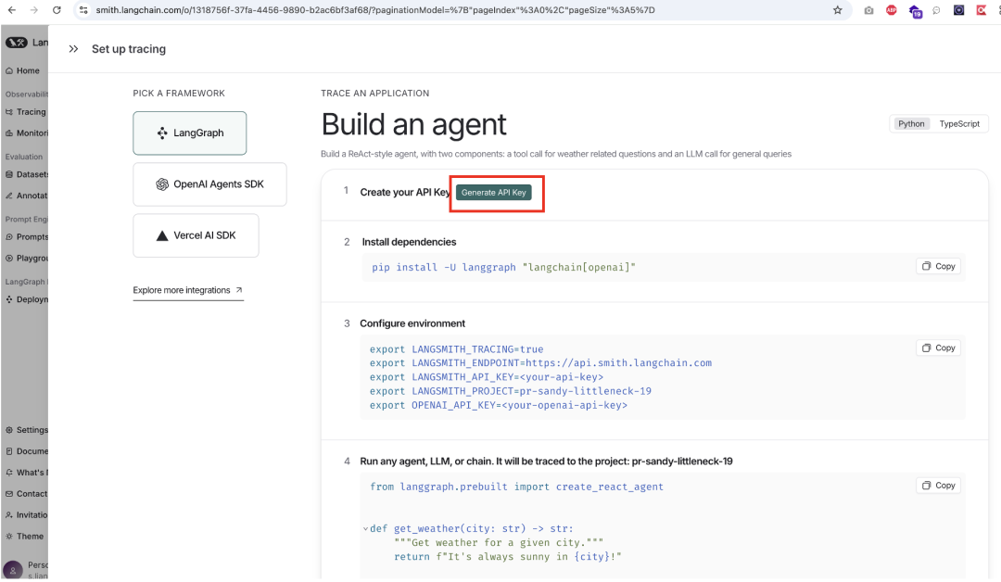
Task: Open Playground in the sidebar
Action: click(26, 258)
